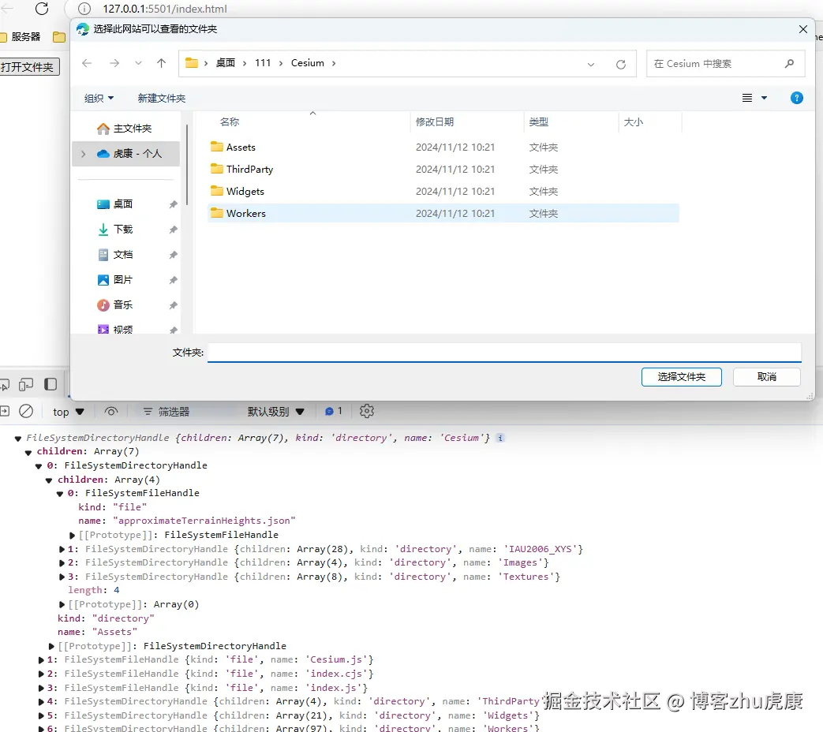This screenshot has width=823, height=732.
Task: Open 图片 in quick access
Action: pyautogui.click(x=115, y=280)
